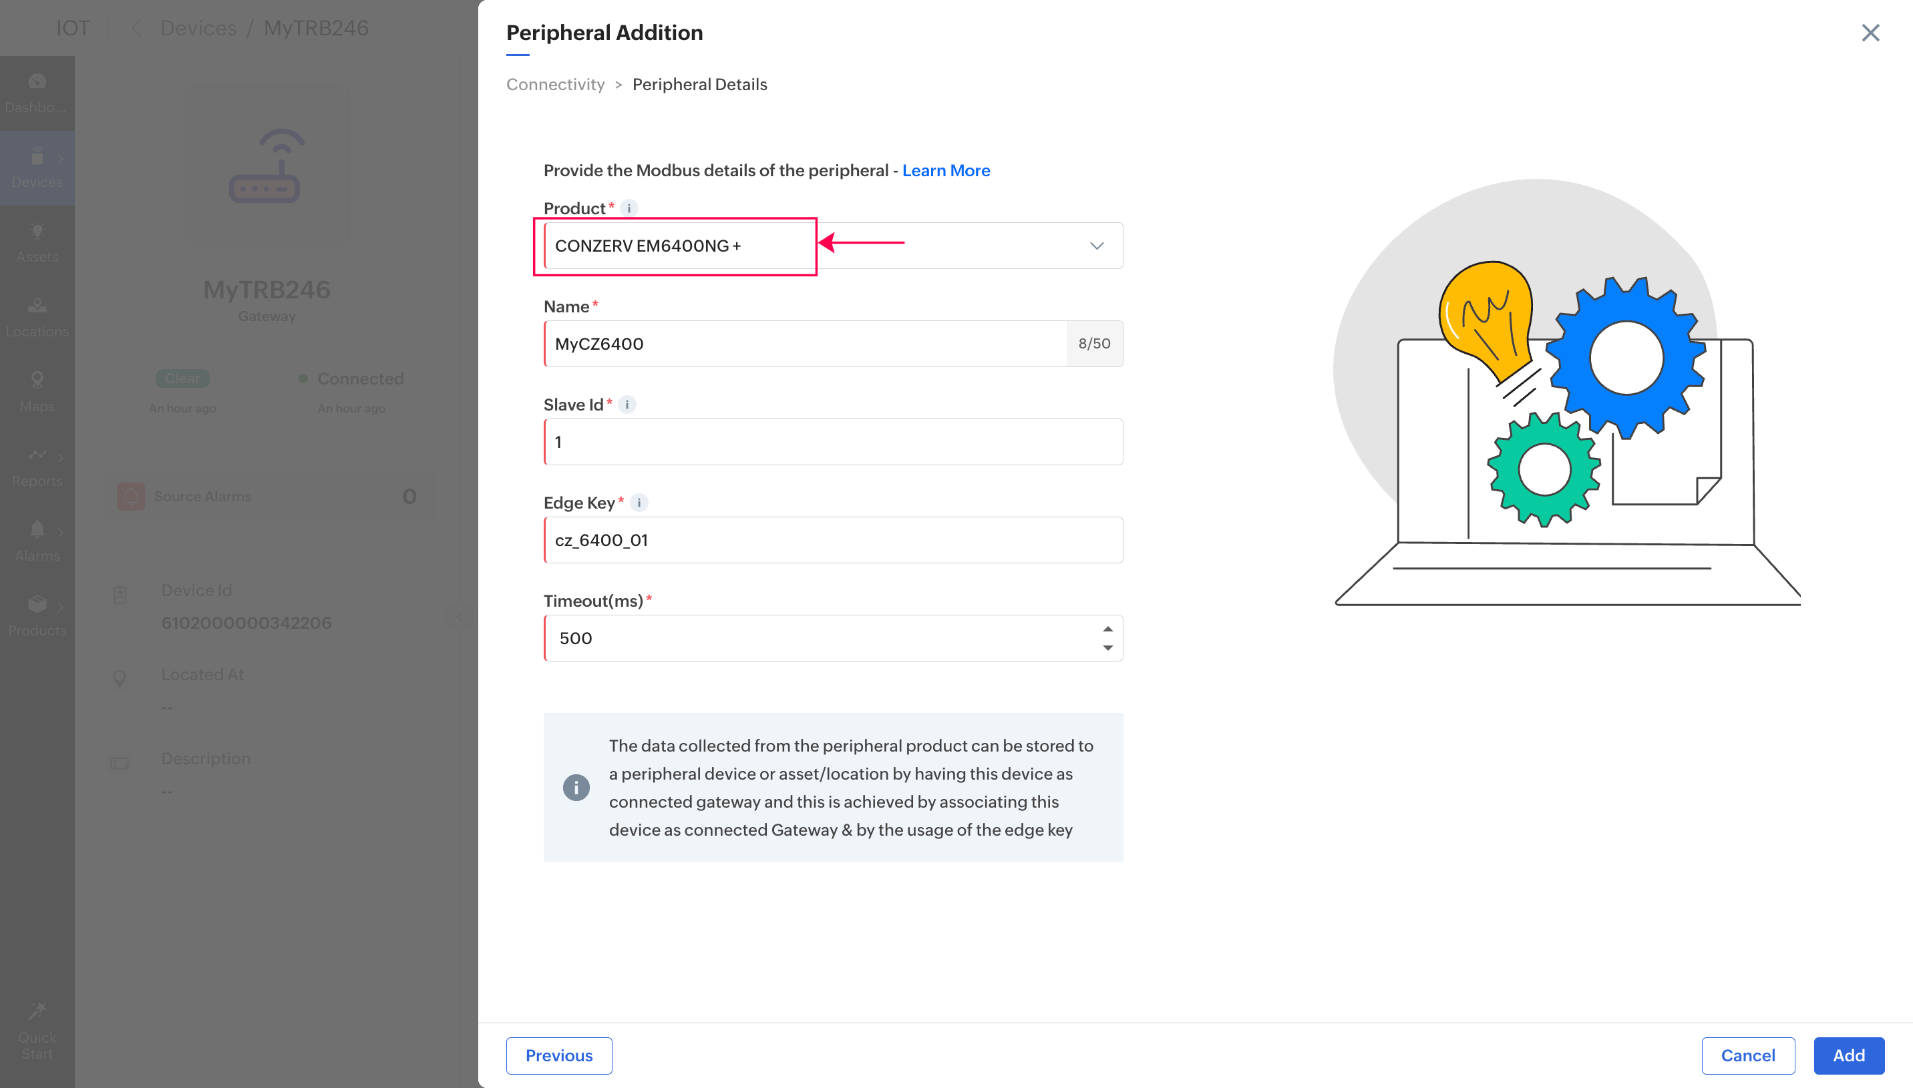1913x1088 pixels.
Task: Open Products in the sidebar
Action: [37, 615]
